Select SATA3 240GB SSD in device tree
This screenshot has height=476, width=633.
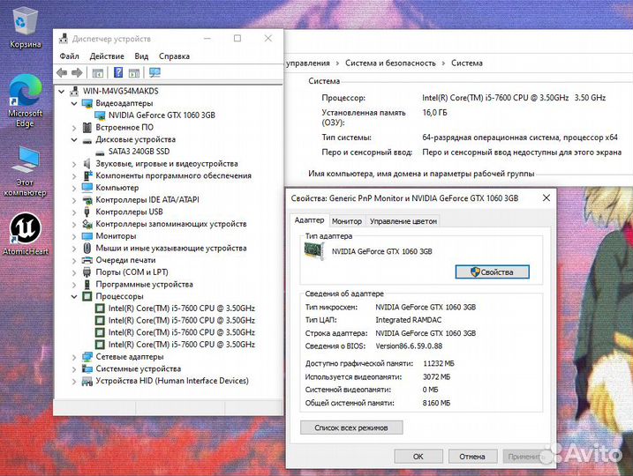click(x=139, y=152)
